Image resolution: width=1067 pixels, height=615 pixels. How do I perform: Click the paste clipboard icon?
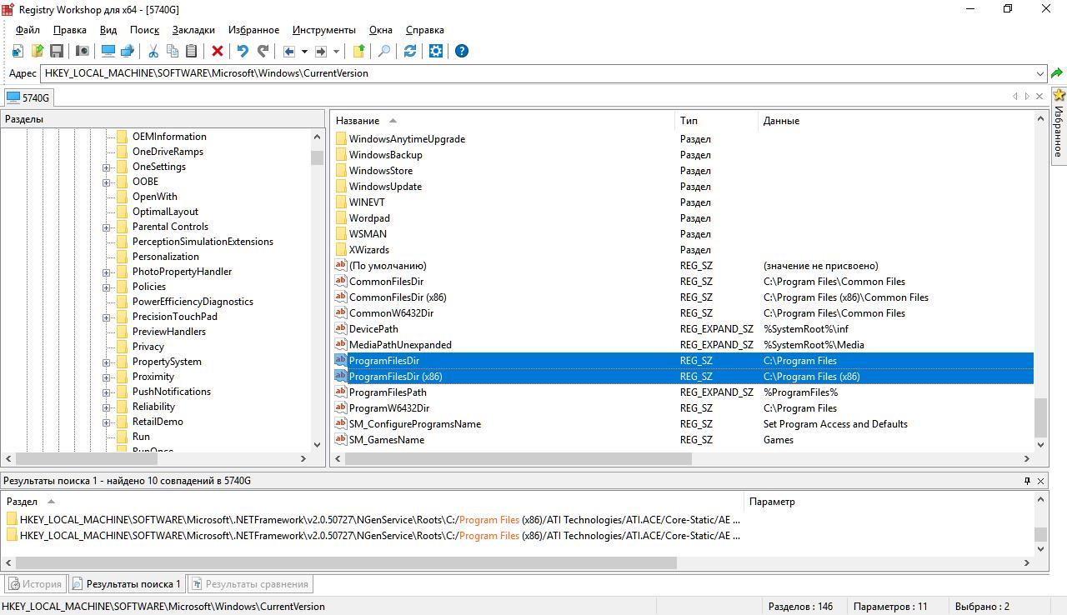192,51
